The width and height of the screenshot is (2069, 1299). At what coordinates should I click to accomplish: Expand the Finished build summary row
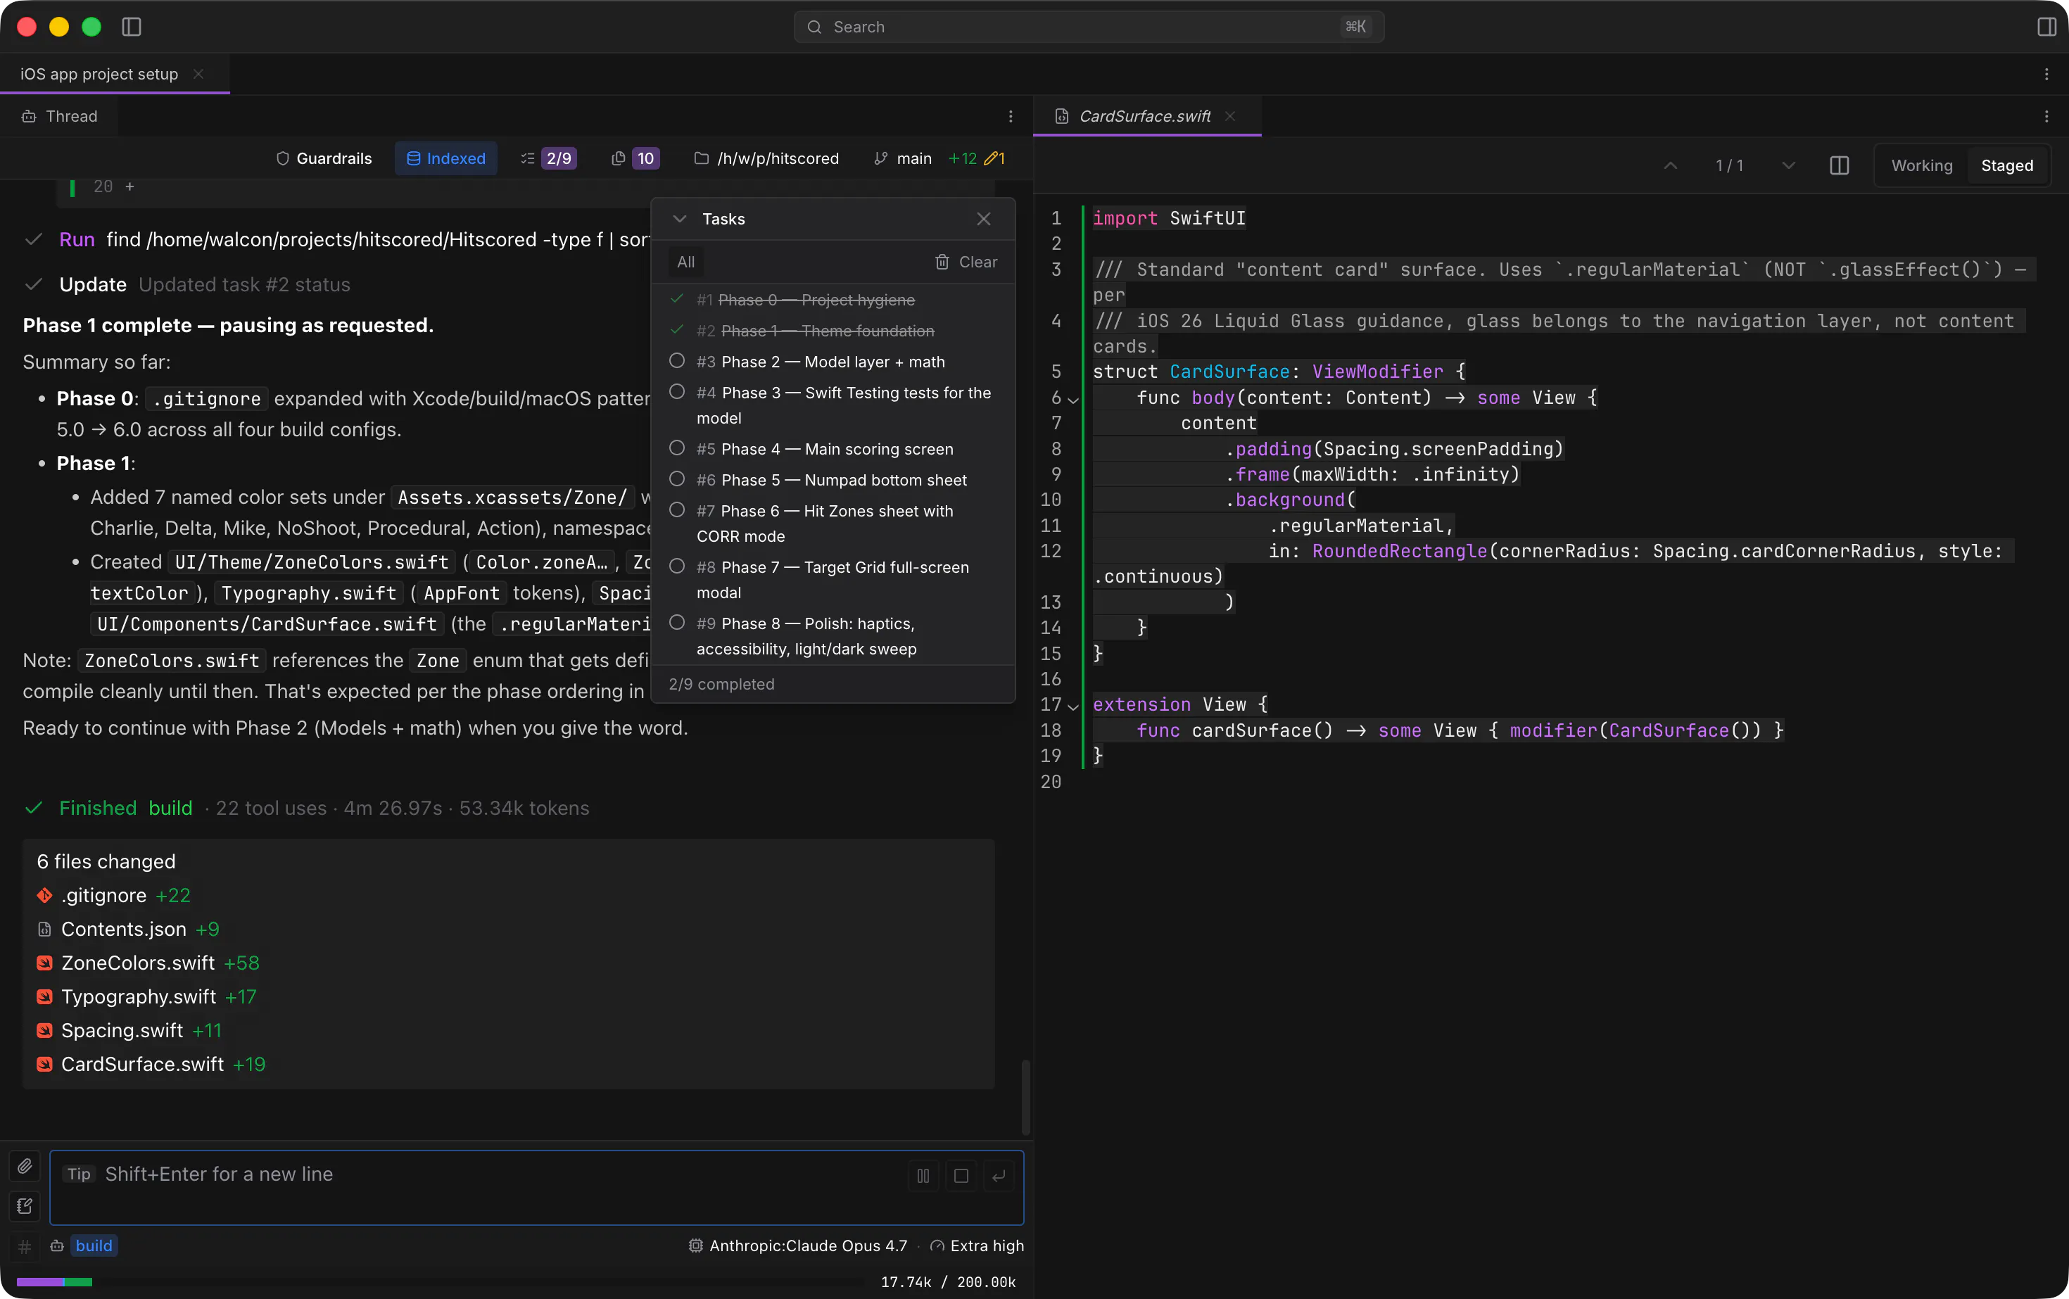(306, 809)
